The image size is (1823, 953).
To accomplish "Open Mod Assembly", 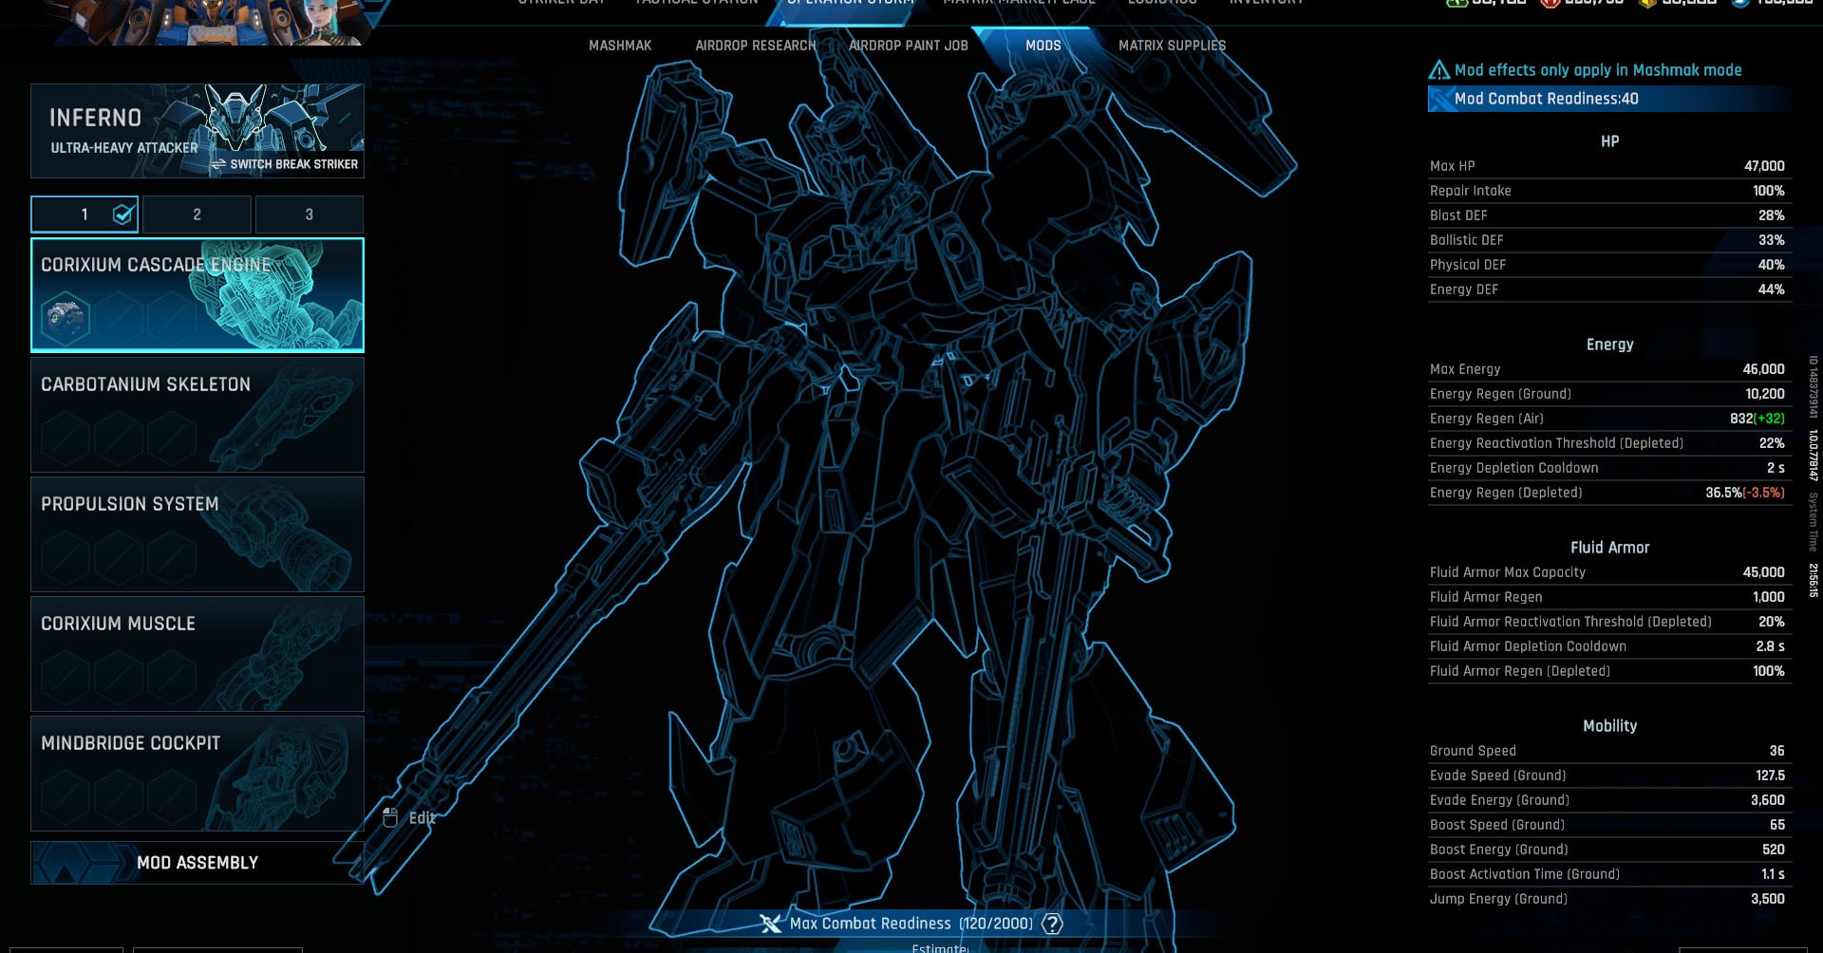I will pos(197,863).
